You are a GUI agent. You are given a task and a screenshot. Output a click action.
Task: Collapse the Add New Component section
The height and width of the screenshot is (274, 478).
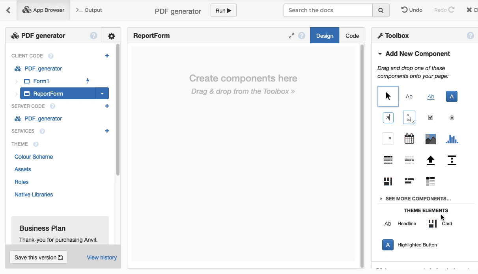[x=380, y=54]
